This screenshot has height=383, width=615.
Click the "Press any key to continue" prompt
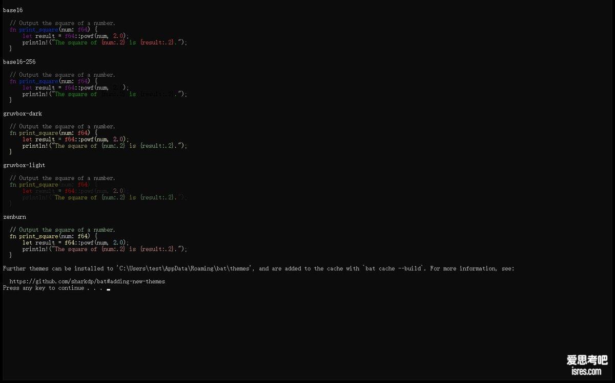(52, 288)
